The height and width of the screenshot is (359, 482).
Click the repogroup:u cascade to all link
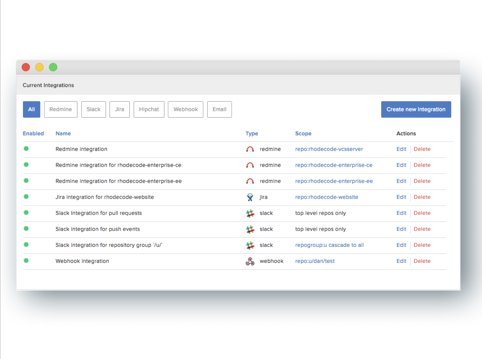(x=329, y=245)
